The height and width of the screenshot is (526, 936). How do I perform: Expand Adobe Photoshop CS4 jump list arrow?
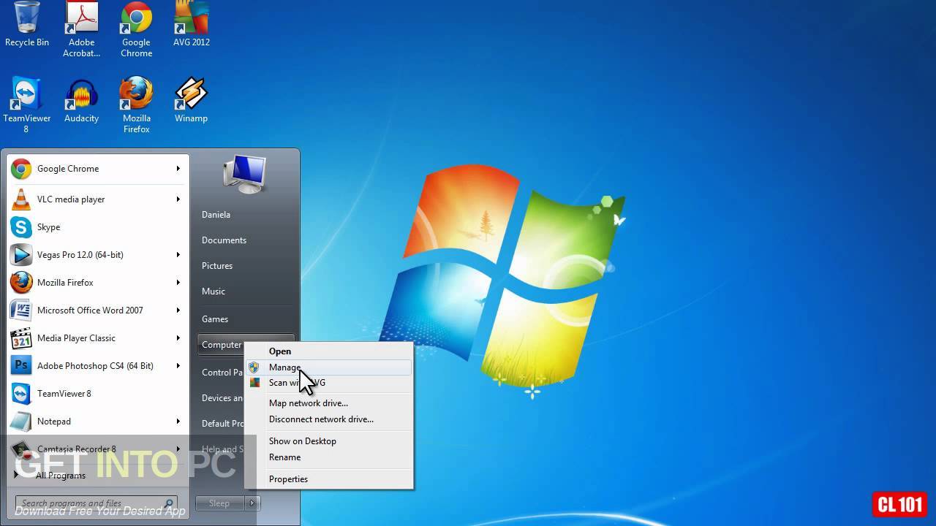click(178, 366)
